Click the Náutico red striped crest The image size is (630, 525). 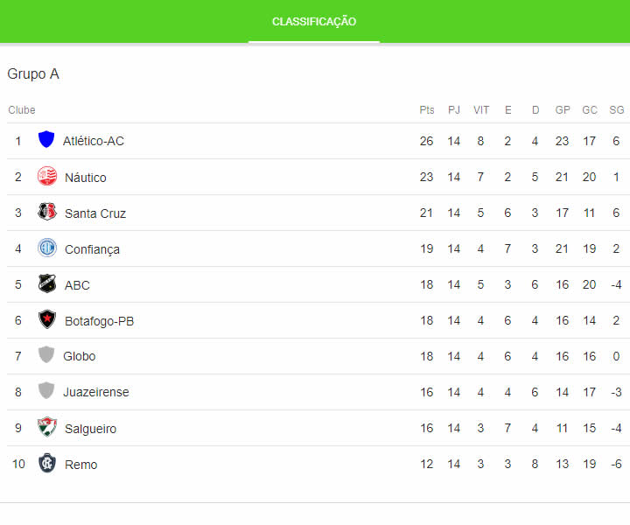tap(47, 177)
